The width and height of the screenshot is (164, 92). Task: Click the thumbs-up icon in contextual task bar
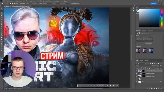[x=107, y=86]
